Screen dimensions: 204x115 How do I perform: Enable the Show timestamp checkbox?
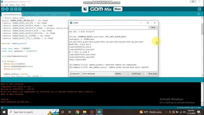pyautogui.click(x=82, y=74)
